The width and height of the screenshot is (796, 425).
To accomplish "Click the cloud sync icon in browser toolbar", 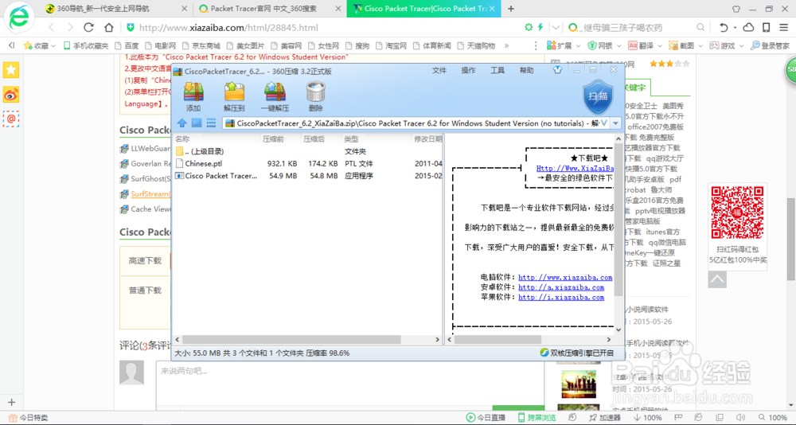I will click(748, 27).
